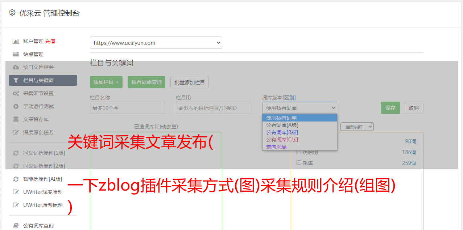
Task: Go to 深度原创任务 page
Action: coord(38,132)
